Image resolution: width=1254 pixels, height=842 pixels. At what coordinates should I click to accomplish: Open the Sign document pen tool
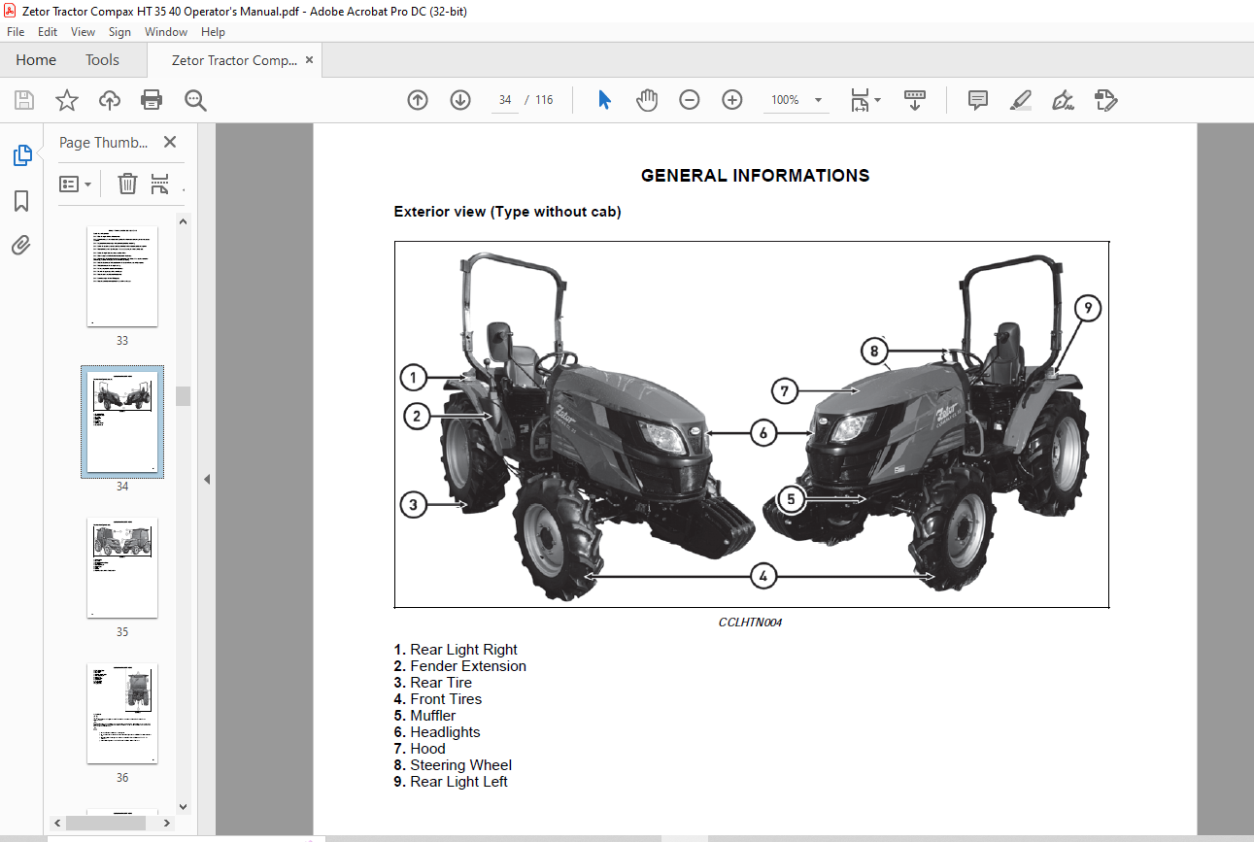point(1063,100)
